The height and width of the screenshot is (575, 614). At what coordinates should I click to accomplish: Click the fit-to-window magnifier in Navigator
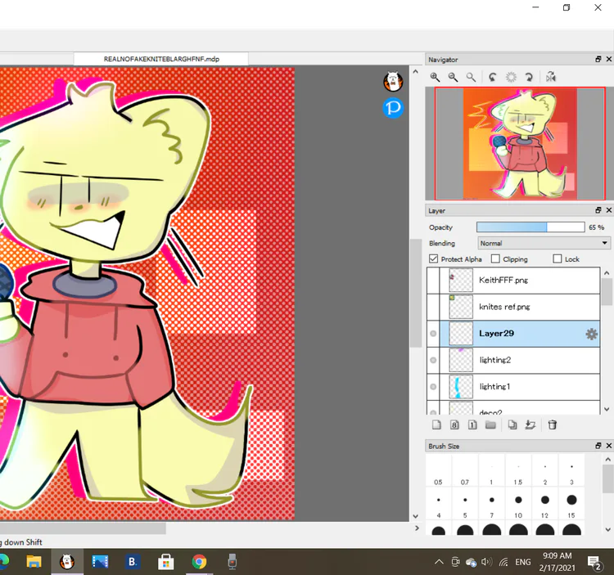pos(471,77)
